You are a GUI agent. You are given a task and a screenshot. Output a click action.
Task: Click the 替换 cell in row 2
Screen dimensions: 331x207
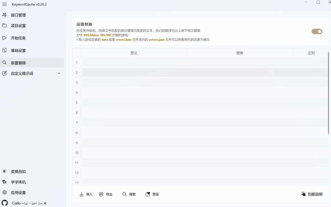pos(240,72)
